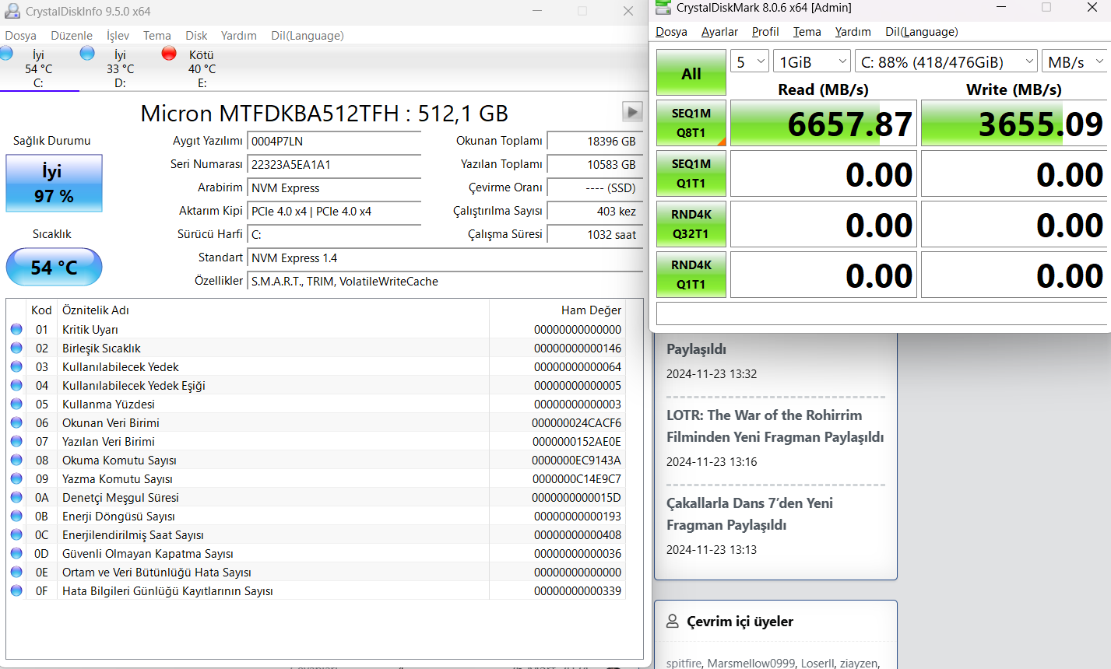Expand the C: 88% drive selection dropdown
Viewport: 1111px width, 669px height.
[946, 62]
